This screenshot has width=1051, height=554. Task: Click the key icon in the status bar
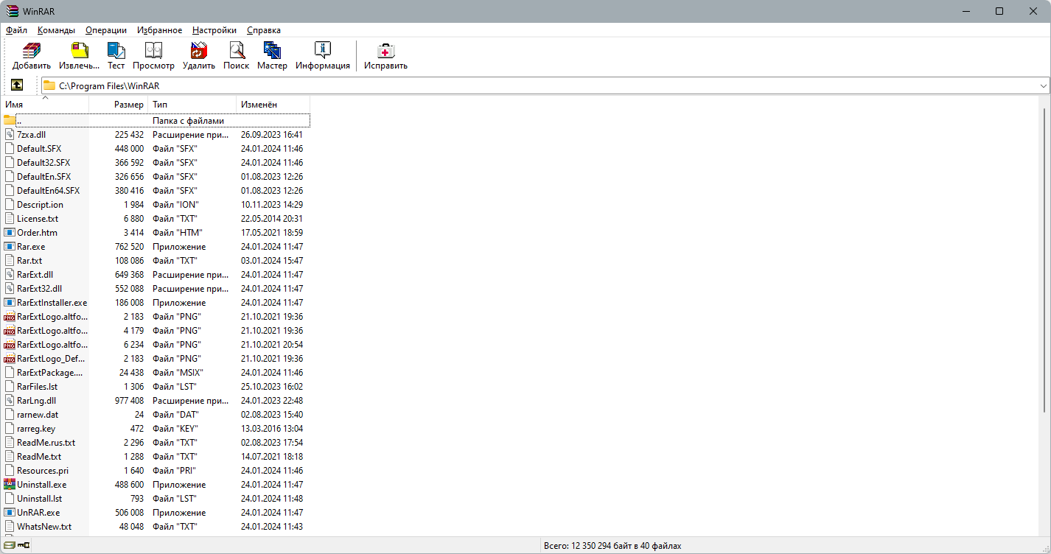click(x=24, y=546)
